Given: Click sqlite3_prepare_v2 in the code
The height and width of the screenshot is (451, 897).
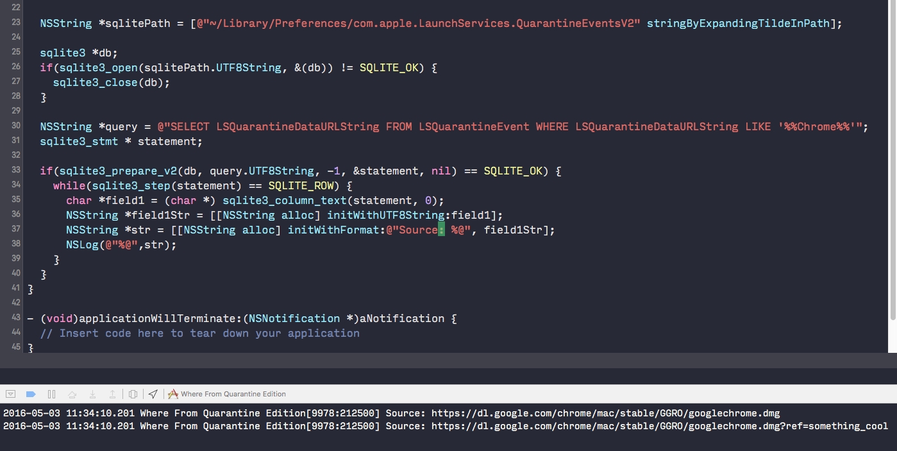Looking at the screenshot, I should [118, 171].
